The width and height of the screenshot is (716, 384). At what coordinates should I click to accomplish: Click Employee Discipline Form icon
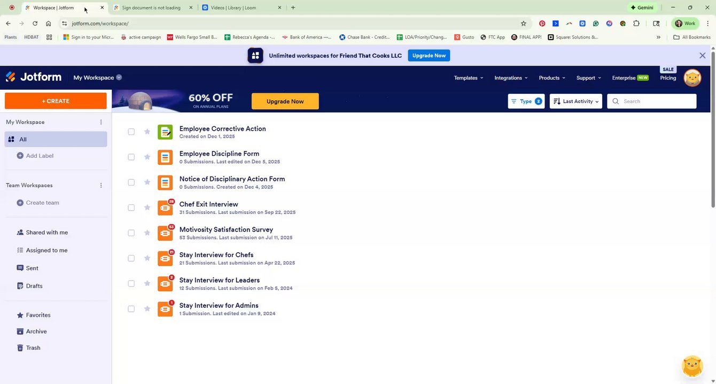point(165,157)
